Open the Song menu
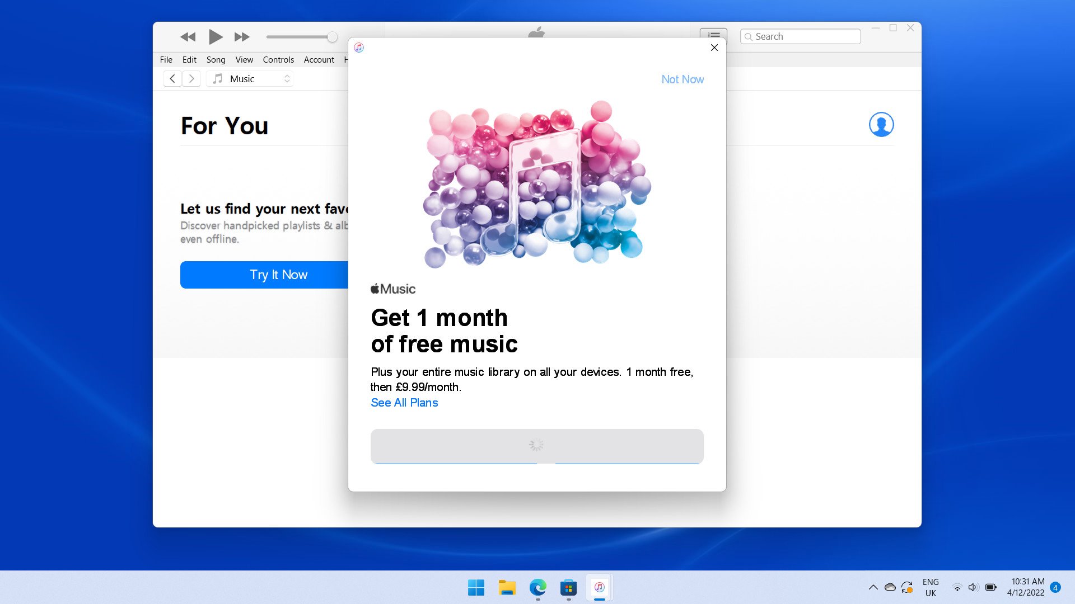Screen dimensions: 1075x604 click(216, 59)
